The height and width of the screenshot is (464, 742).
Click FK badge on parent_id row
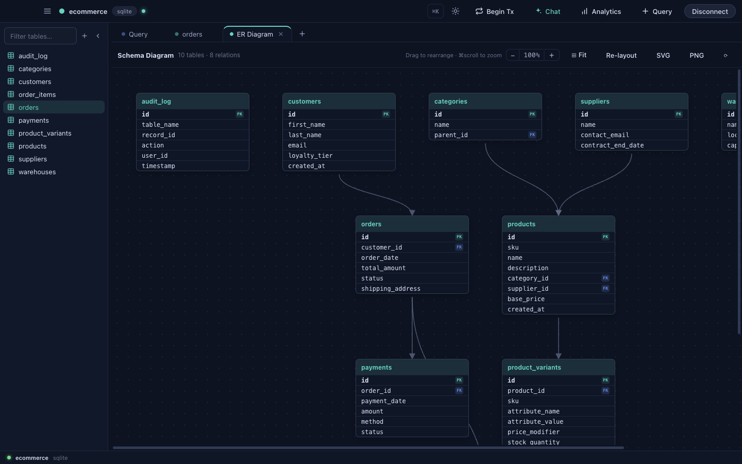tap(532, 135)
